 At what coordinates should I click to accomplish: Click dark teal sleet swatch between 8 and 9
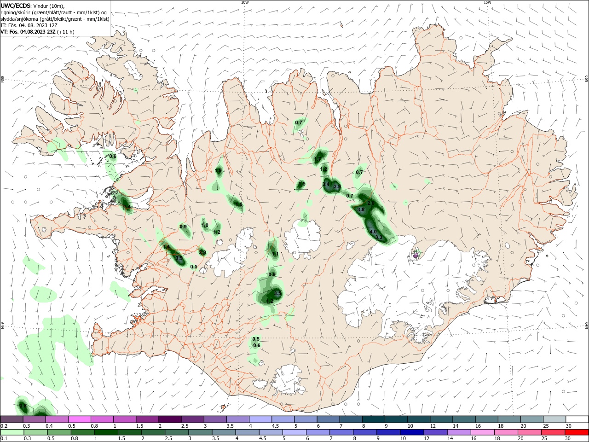coord(373,419)
